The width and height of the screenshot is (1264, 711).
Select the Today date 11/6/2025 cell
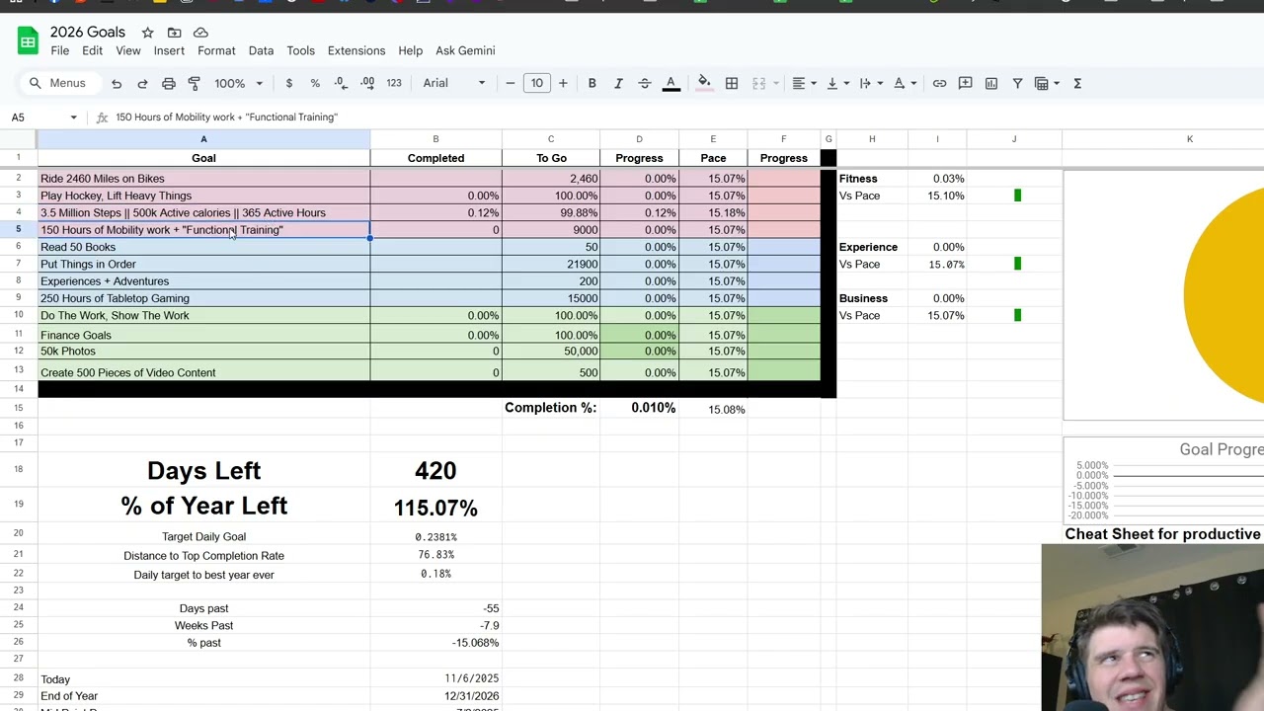click(435, 679)
